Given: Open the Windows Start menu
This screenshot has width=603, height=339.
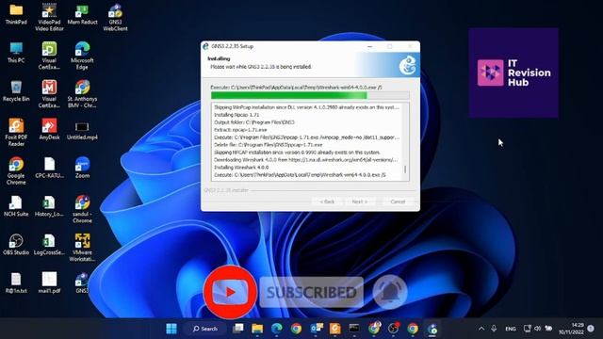Looking at the screenshot, I should [x=171, y=329].
